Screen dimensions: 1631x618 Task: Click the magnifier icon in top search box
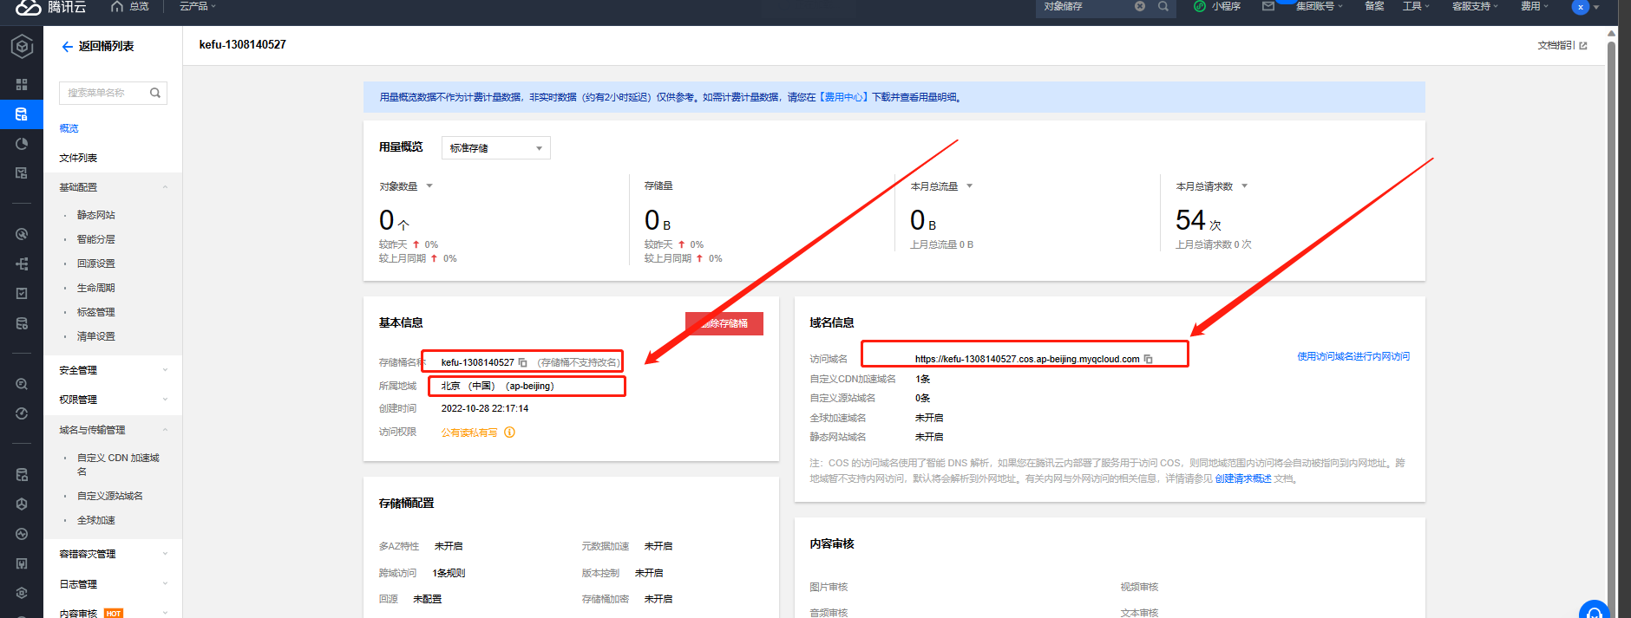click(x=1163, y=6)
